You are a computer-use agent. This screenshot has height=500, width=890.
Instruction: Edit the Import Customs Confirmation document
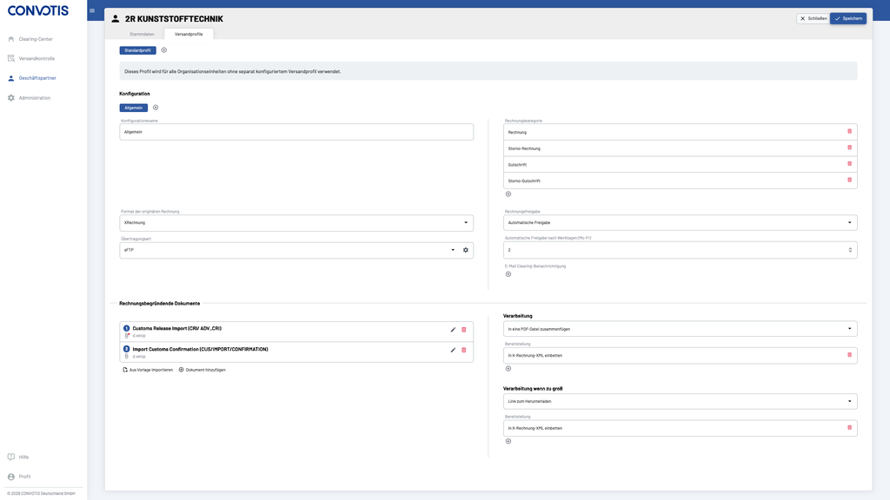point(453,351)
